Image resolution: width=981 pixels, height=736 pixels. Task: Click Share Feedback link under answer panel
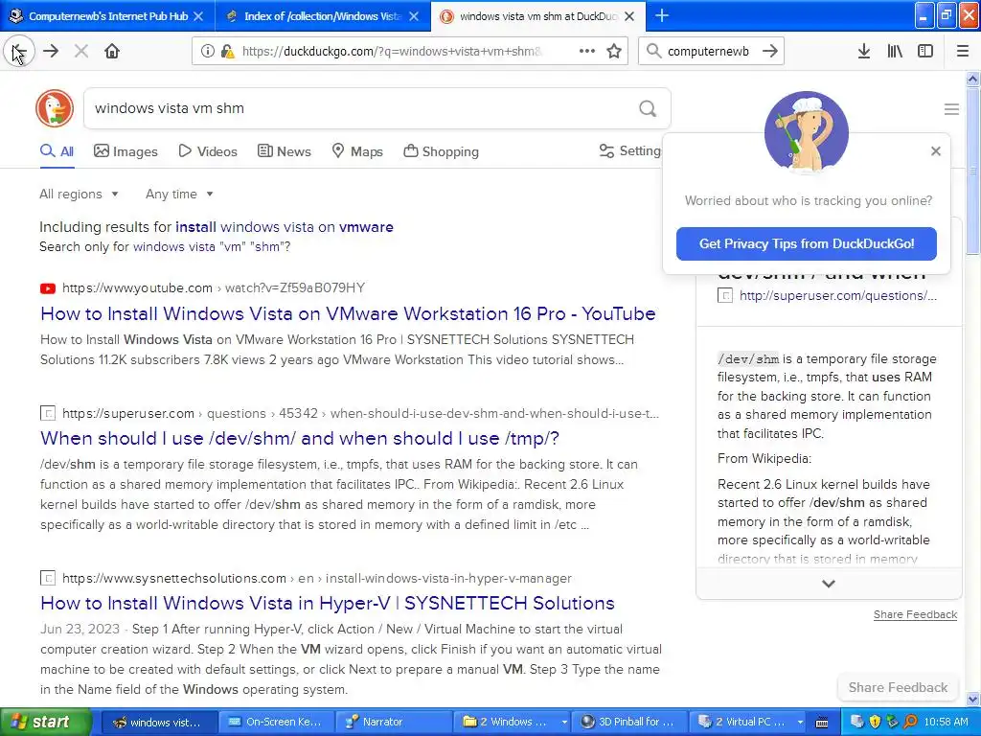click(915, 614)
